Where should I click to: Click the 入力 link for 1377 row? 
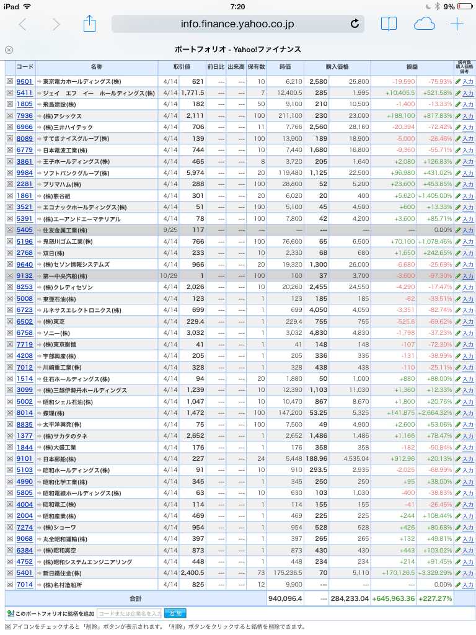[x=468, y=436]
